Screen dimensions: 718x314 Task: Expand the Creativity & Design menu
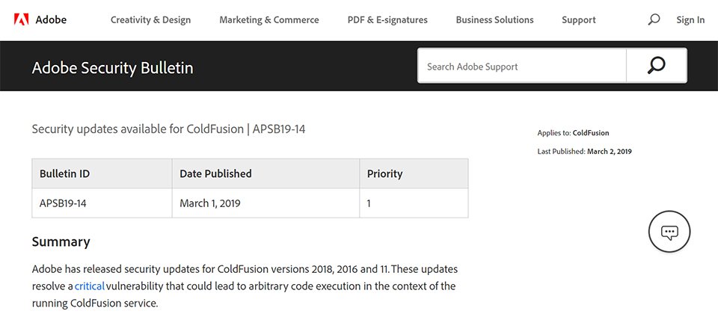tap(150, 20)
